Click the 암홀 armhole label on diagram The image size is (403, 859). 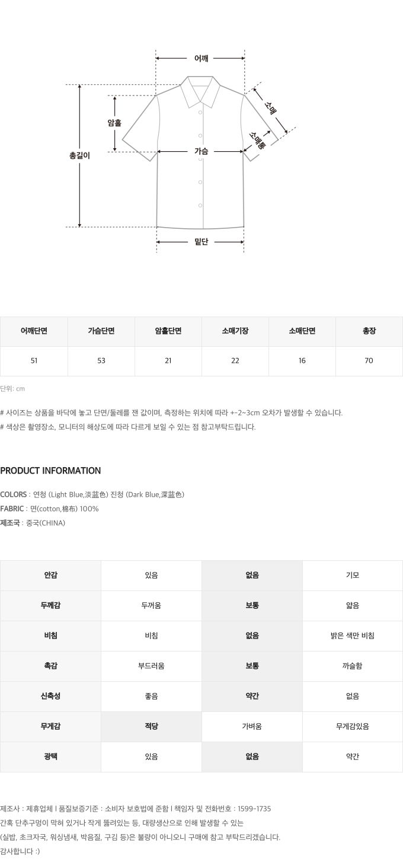coord(114,123)
